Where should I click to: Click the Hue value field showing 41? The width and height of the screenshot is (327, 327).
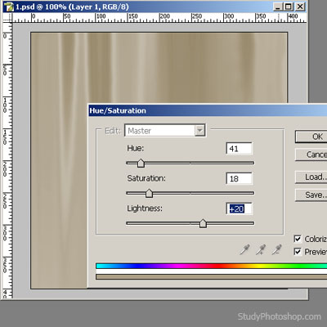tap(240, 149)
